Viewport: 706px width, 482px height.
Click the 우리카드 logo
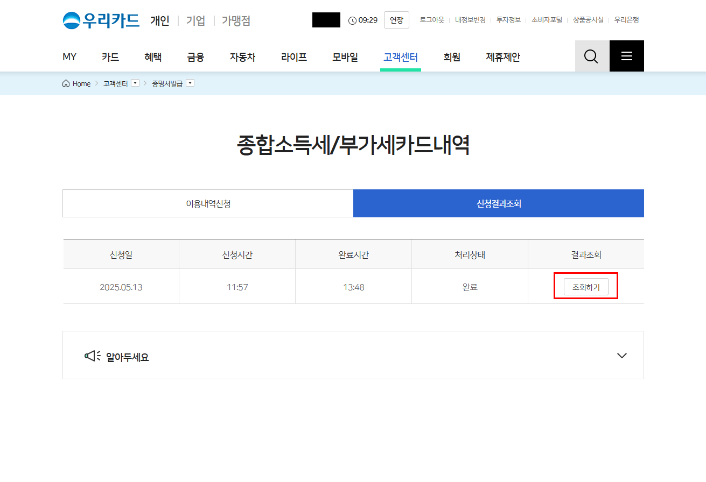[100, 20]
